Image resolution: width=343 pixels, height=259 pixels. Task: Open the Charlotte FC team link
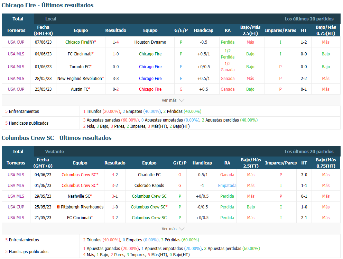pos(149,175)
